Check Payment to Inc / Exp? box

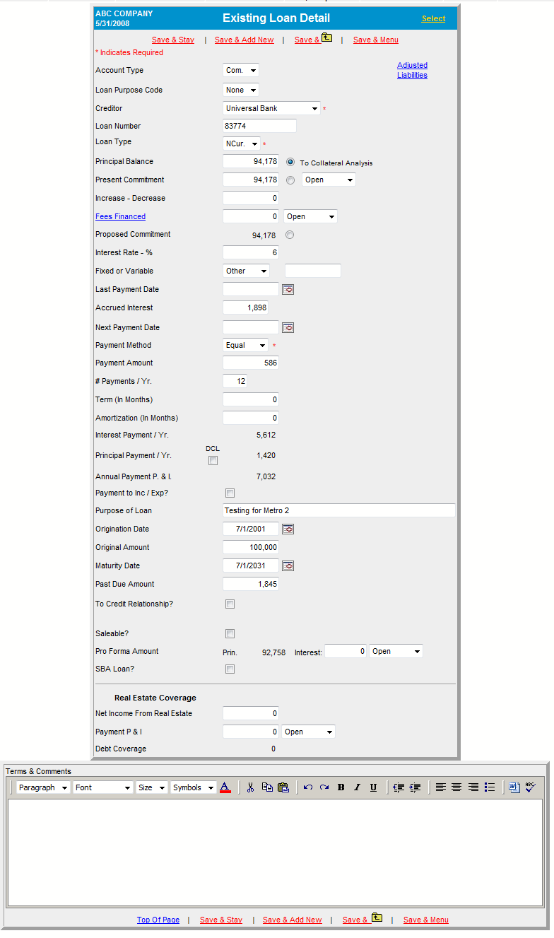tap(230, 493)
